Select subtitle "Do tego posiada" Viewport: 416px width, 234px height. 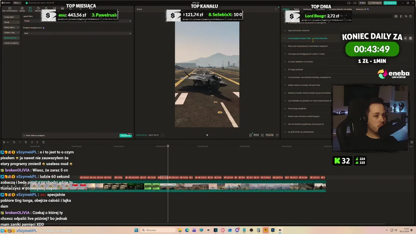pyautogui.click(x=295, y=70)
